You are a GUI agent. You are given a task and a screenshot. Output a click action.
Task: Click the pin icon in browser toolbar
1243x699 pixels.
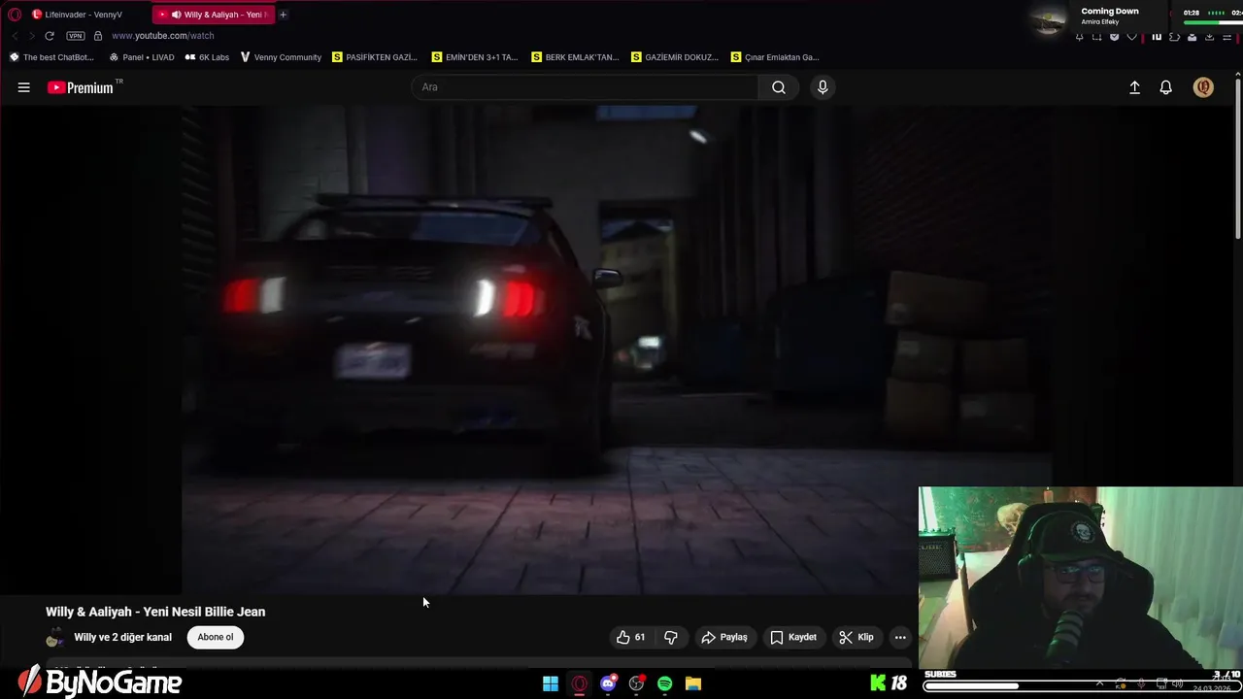coord(1079,37)
